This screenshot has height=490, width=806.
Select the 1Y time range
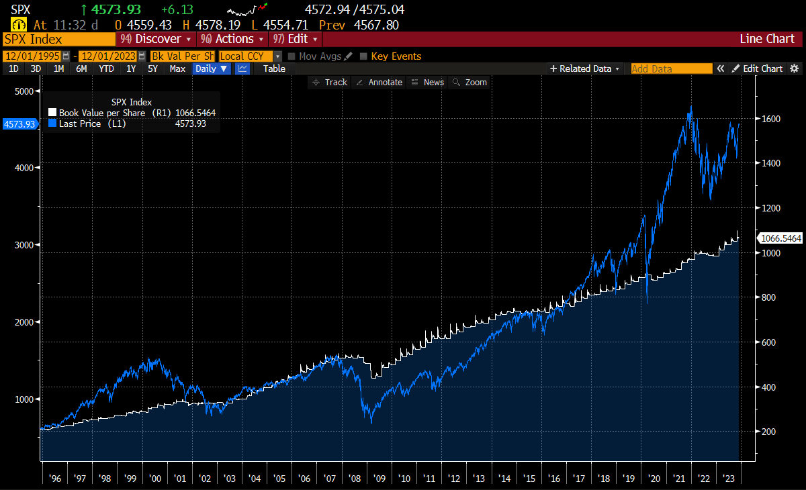pos(131,68)
